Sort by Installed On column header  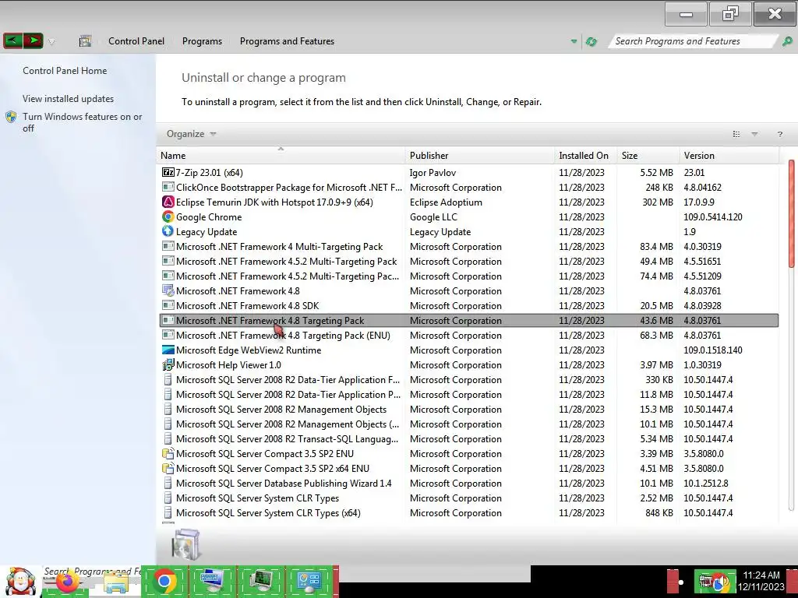pos(585,156)
